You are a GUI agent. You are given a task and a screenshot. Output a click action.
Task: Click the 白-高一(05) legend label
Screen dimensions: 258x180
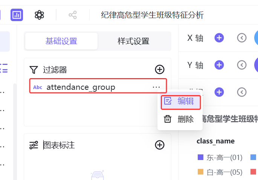224,172
